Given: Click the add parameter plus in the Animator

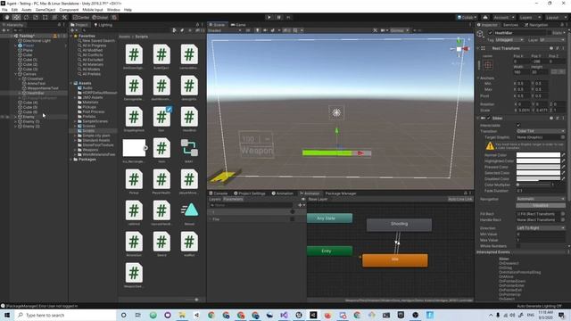Looking at the screenshot, I should pyautogui.click(x=301, y=205).
